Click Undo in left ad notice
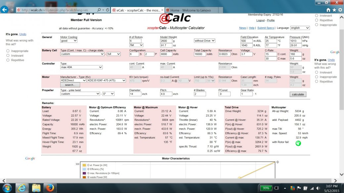Image resolution: width=344 pixels, height=193 pixels. coord(23,34)
